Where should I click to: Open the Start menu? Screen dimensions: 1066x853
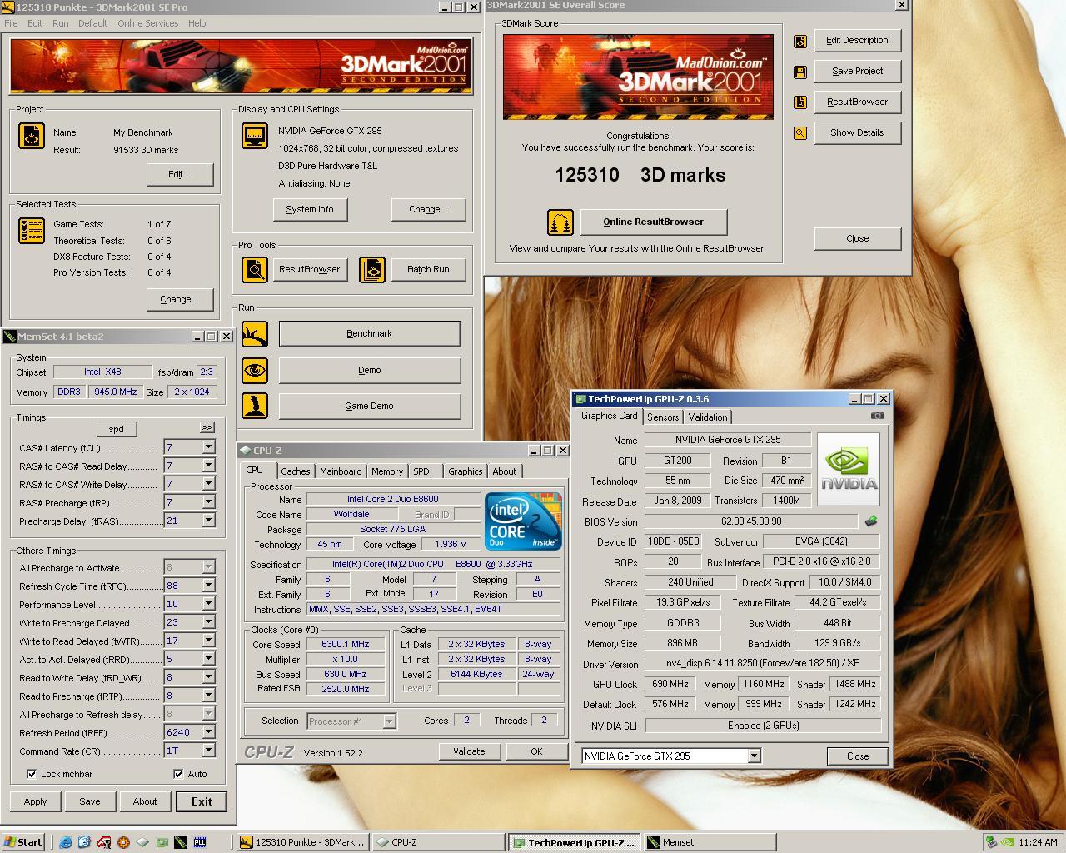tap(23, 842)
